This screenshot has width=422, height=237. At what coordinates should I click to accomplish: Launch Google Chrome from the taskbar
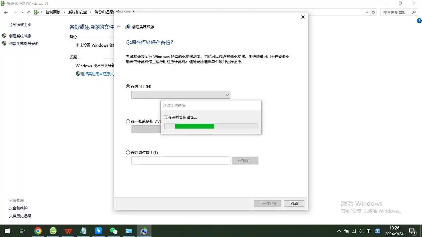(38, 231)
